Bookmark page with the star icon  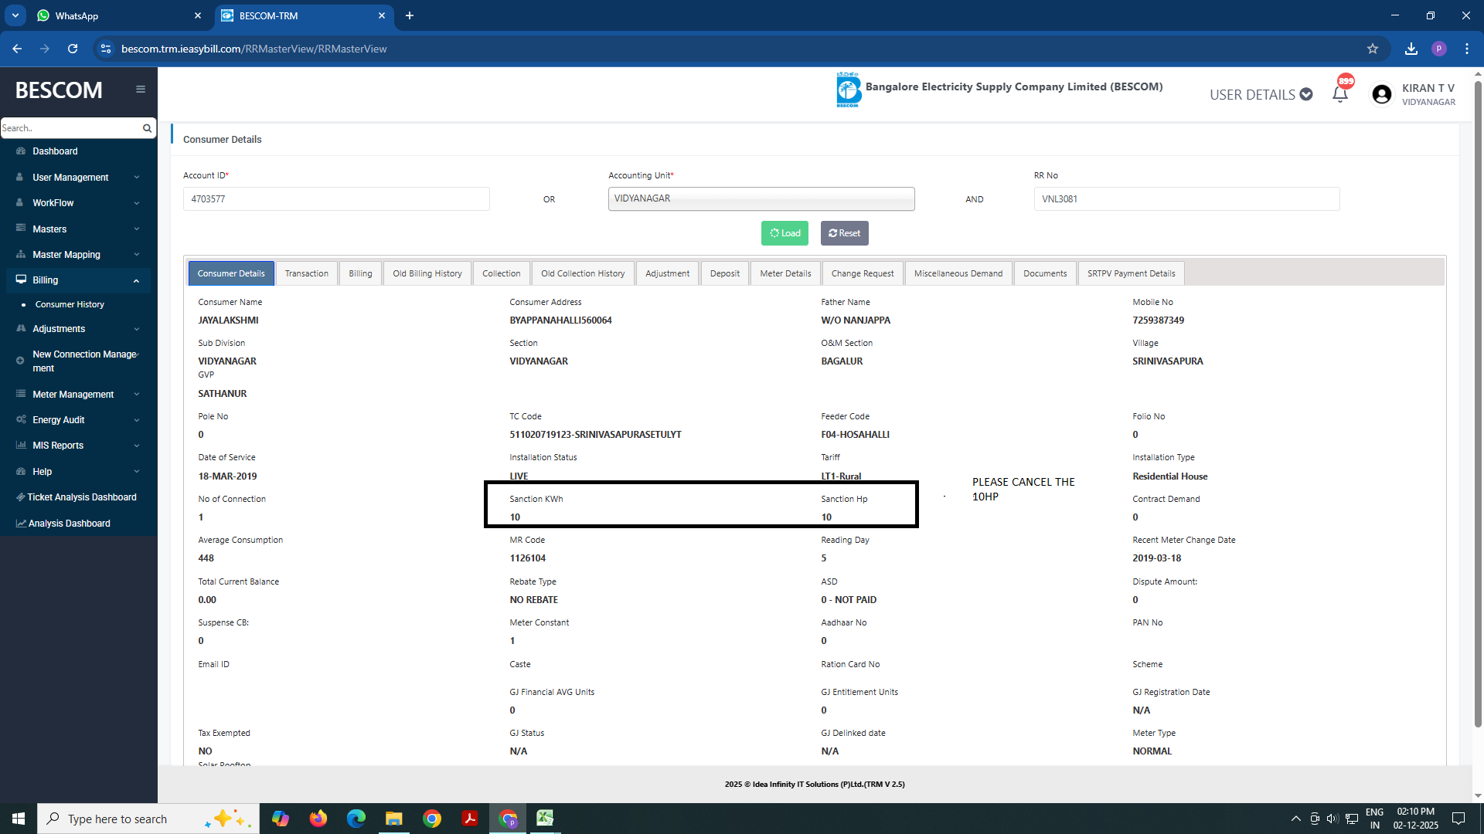point(1373,49)
